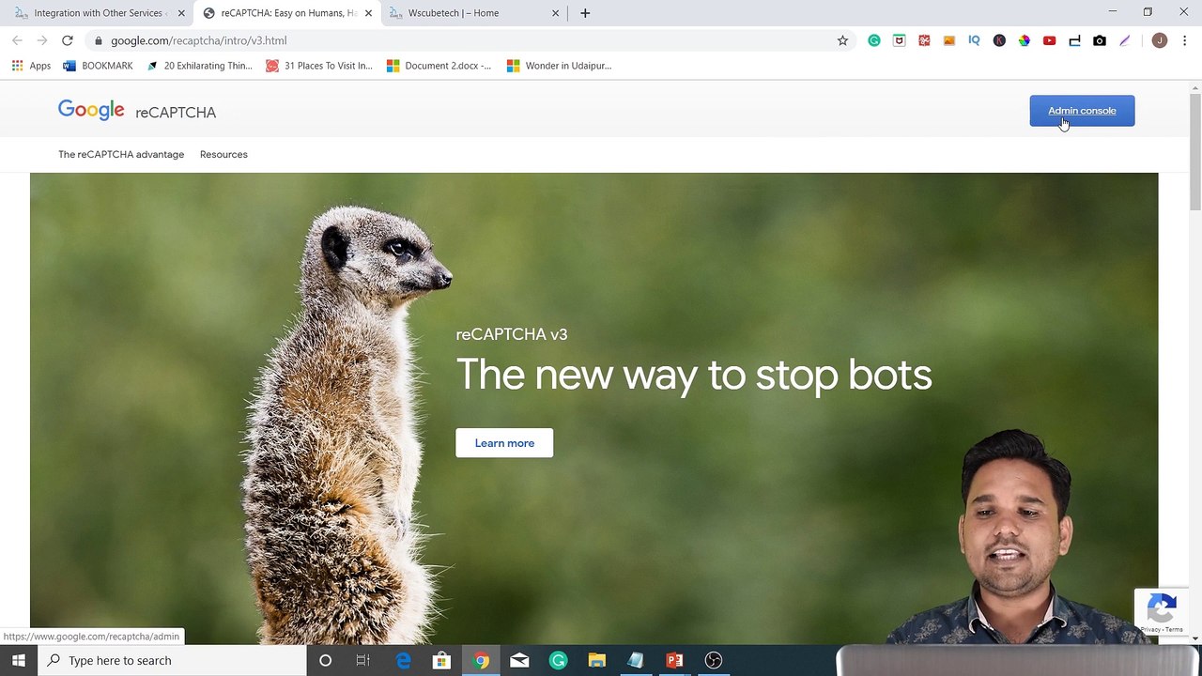The width and height of the screenshot is (1202, 676).
Task: Open Grammarly from the taskbar
Action: 558,660
